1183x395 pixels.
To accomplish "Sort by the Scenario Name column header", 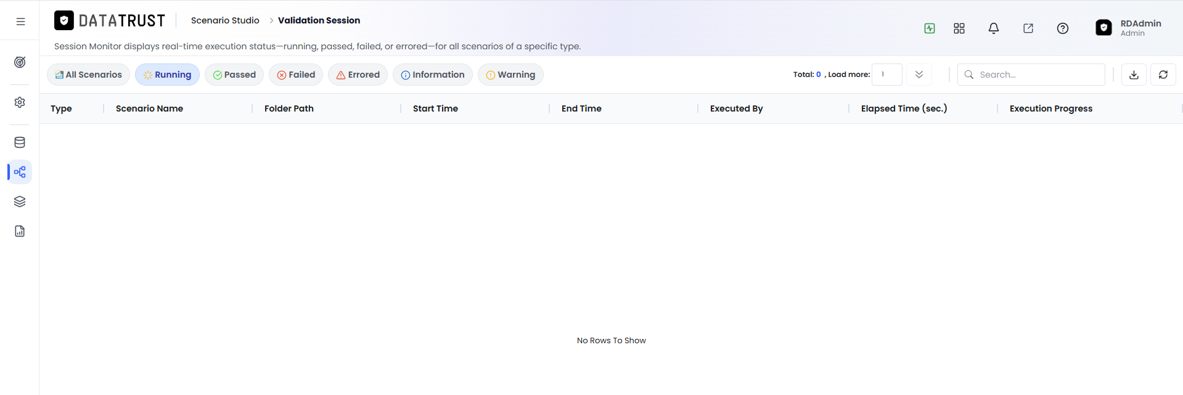I will [149, 108].
